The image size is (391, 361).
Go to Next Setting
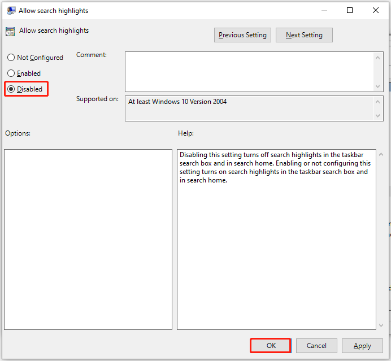click(304, 35)
